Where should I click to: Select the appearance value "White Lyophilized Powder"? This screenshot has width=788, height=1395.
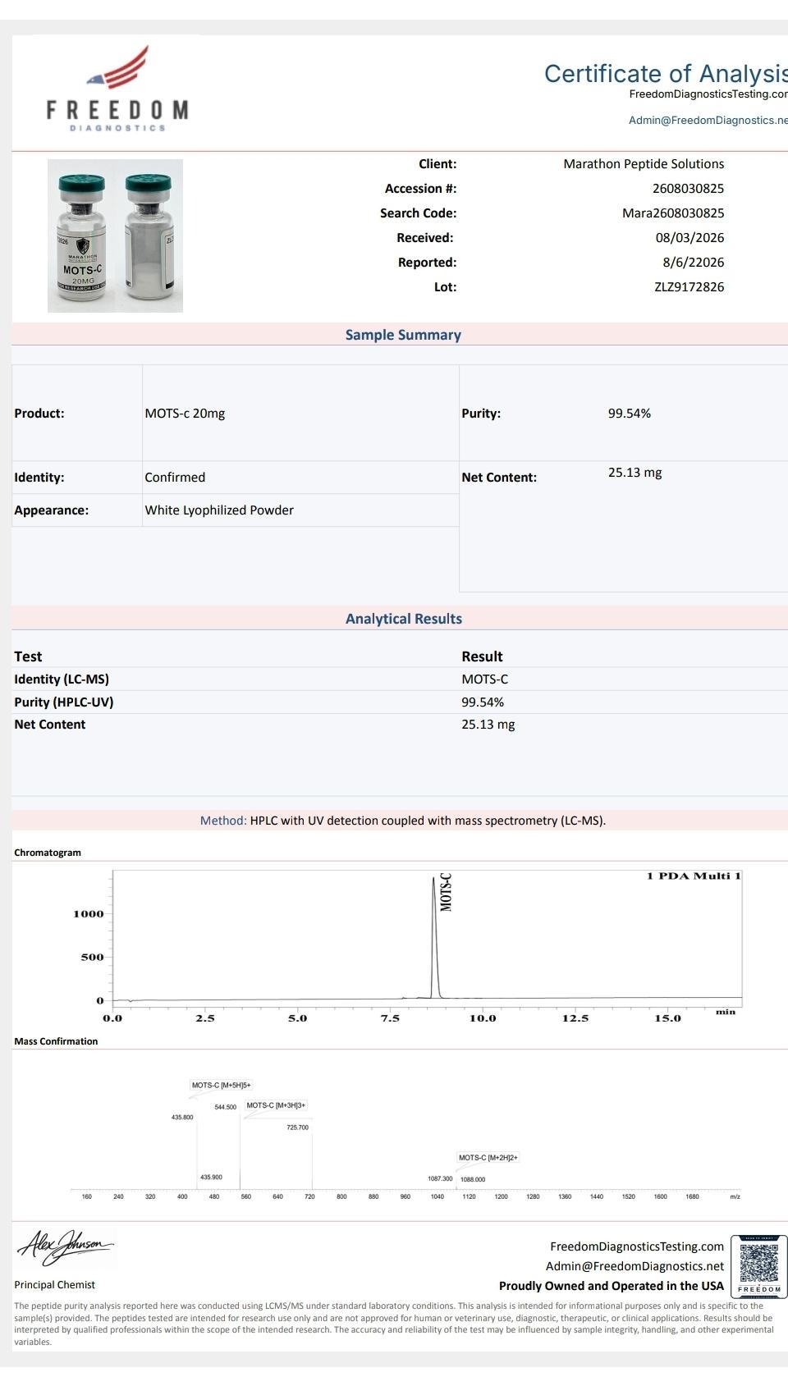pos(219,510)
